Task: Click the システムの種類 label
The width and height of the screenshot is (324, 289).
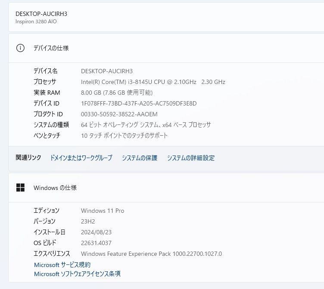Action: [51, 125]
